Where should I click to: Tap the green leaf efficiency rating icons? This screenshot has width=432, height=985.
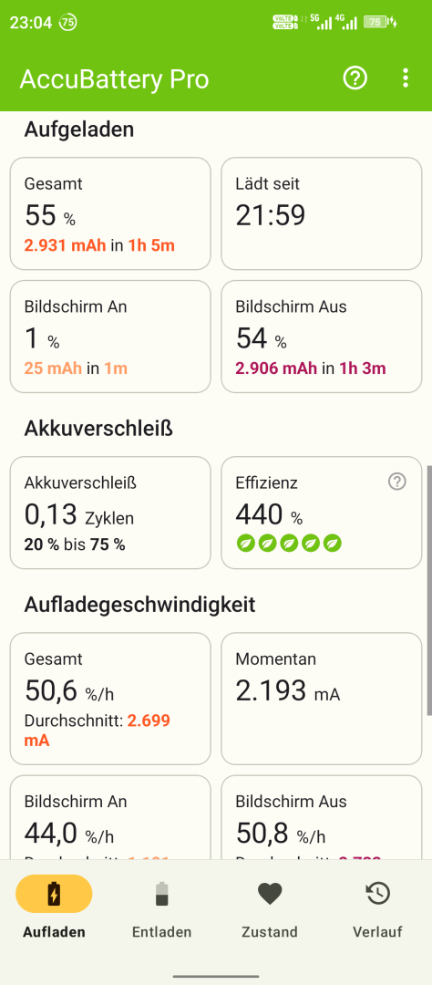pyautogui.click(x=289, y=543)
